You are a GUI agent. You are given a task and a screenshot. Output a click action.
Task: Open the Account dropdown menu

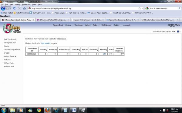click(x=127, y=25)
